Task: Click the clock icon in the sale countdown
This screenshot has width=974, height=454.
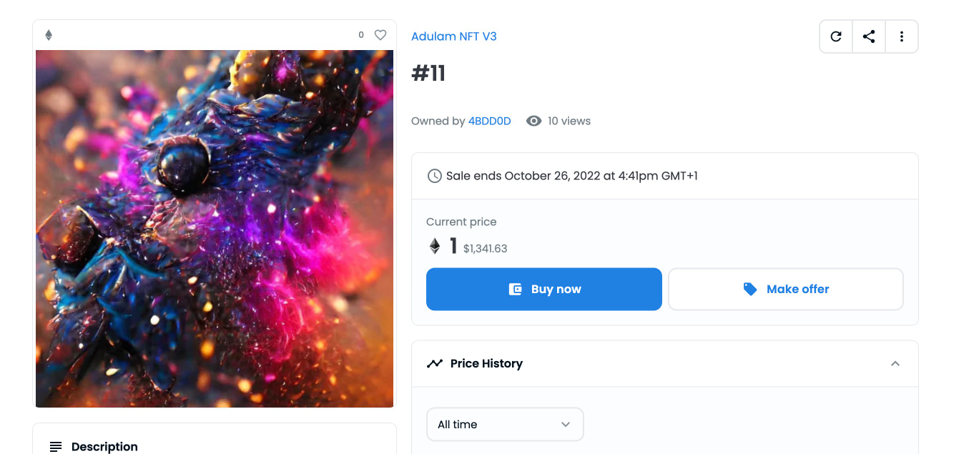Action: point(434,175)
